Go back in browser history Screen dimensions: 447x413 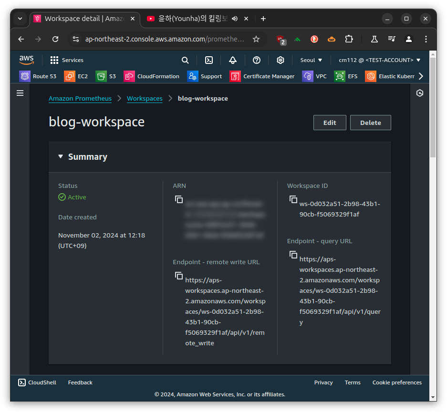tap(21, 39)
